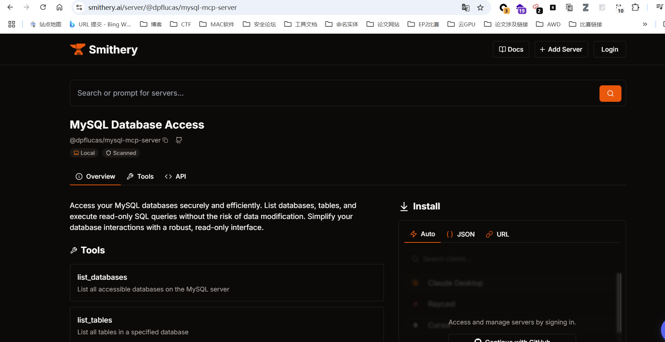The image size is (665, 342).
Task: Click the browser forward arrow
Action: [26, 7]
